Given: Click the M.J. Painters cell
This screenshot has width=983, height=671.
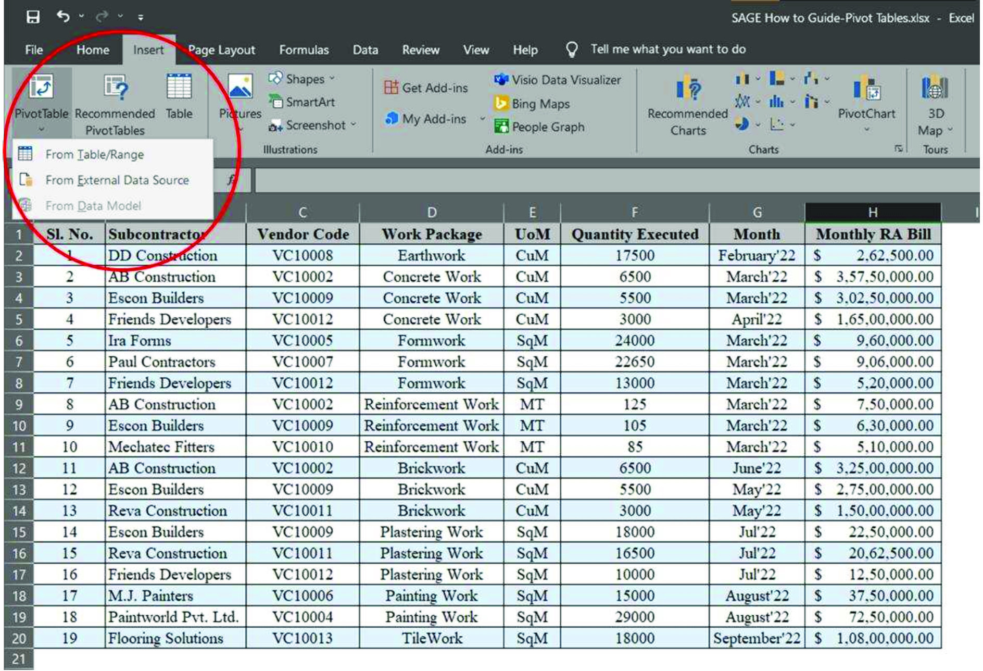Looking at the screenshot, I should pyautogui.click(x=175, y=596).
